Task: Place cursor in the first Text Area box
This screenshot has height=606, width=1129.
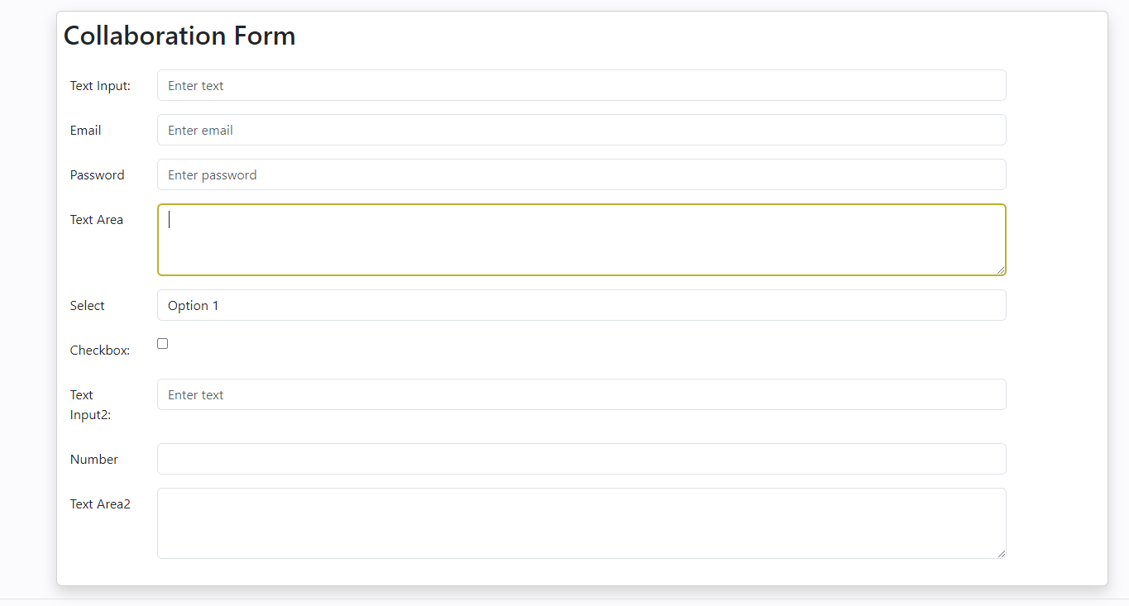Action: [x=581, y=240]
